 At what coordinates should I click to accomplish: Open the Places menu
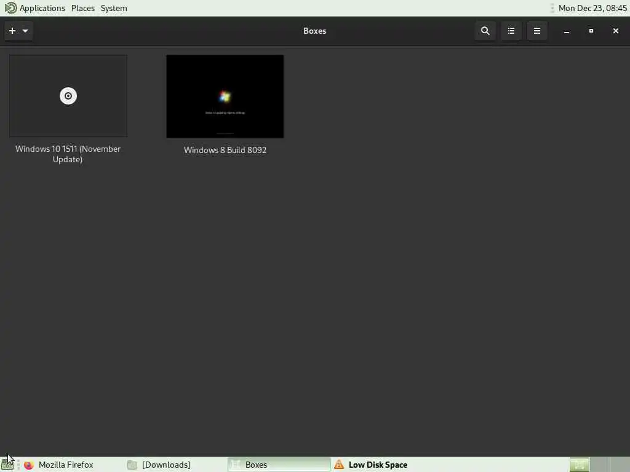(83, 8)
